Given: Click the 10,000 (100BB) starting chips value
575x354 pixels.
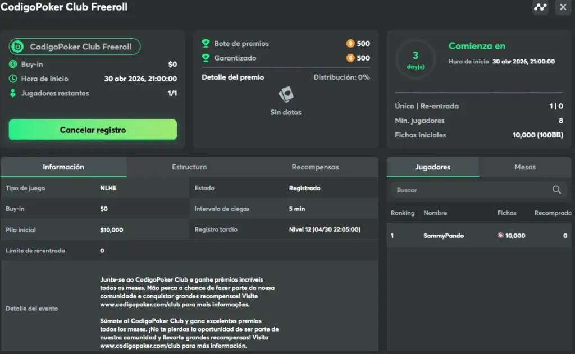Looking at the screenshot, I should coord(537,135).
